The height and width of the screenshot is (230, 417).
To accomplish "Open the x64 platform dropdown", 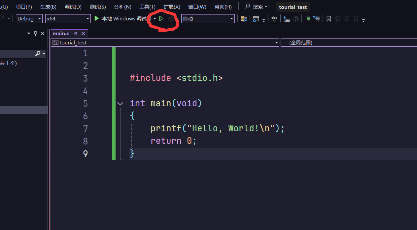I will 68,19.
